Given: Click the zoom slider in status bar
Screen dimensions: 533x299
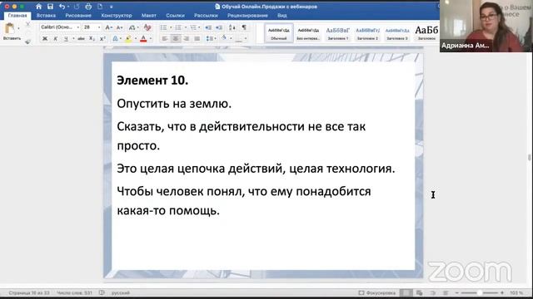Looking at the screenshot, I should click(480, 292).
